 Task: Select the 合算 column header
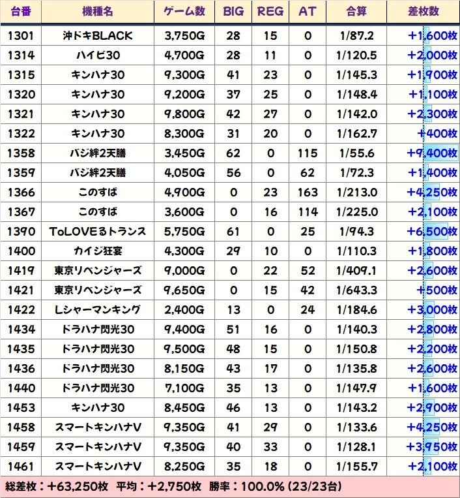coord(357,12)
